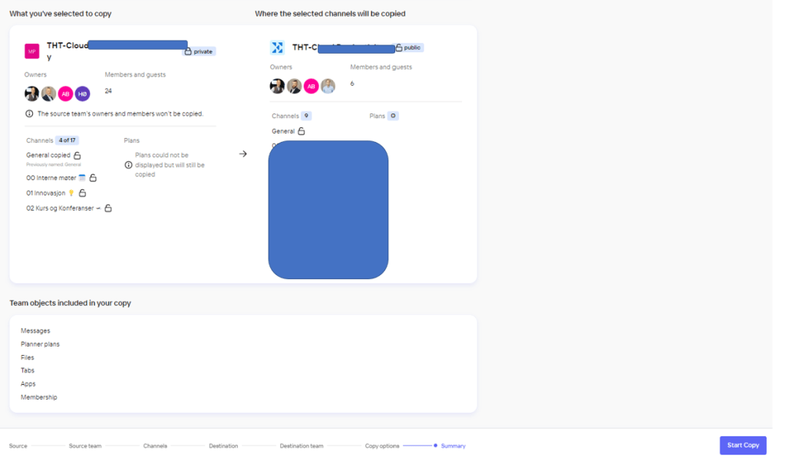Click the Planner plans list item

(x=40, y=344)
